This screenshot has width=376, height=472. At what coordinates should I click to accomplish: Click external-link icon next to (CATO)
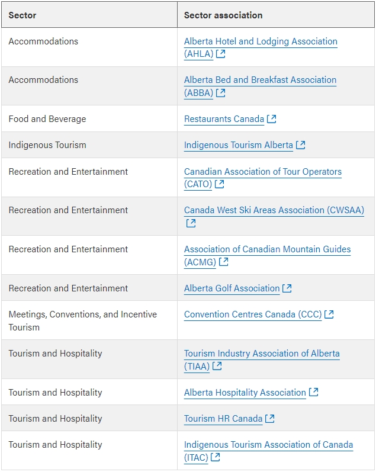(220, 184)
